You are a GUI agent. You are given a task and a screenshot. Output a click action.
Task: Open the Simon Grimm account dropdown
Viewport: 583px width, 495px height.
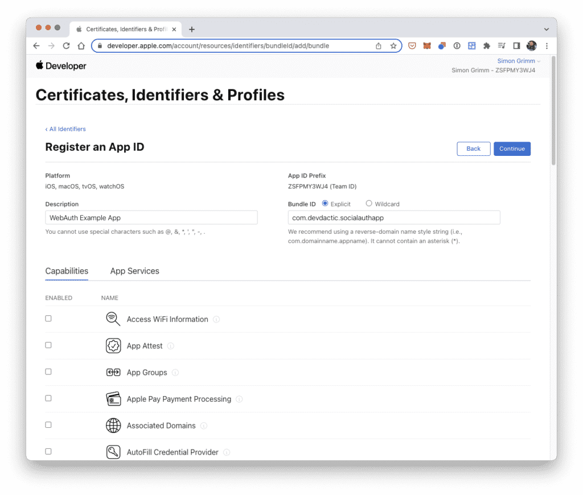click(516, 61)
